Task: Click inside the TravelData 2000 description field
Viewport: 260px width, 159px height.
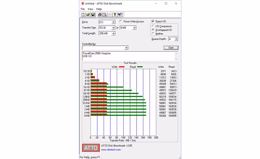Action: (x=128, y=56)
